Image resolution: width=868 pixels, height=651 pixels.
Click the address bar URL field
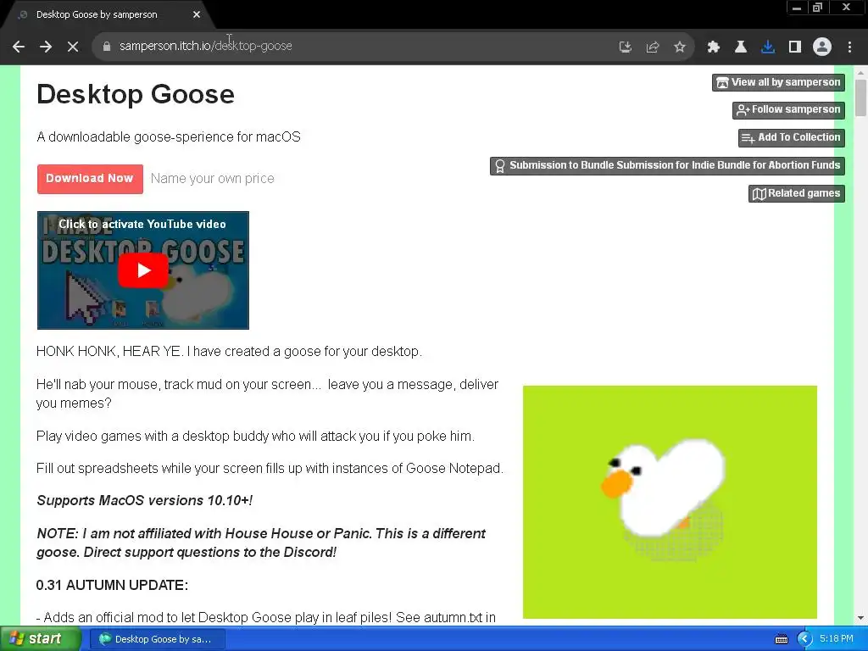(354, 47)
